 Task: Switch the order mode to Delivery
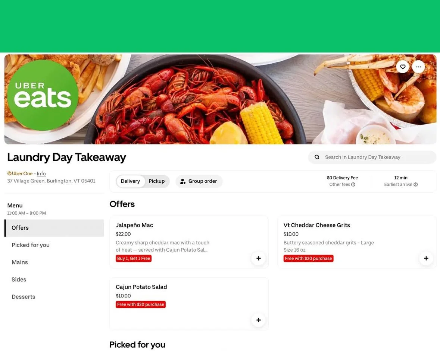[130, 181]
